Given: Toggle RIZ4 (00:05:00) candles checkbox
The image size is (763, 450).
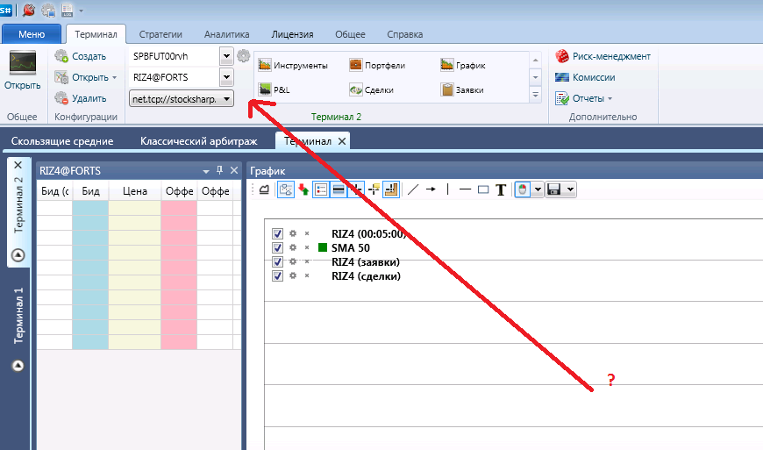Looking at the screenshot, I should 278,234.
